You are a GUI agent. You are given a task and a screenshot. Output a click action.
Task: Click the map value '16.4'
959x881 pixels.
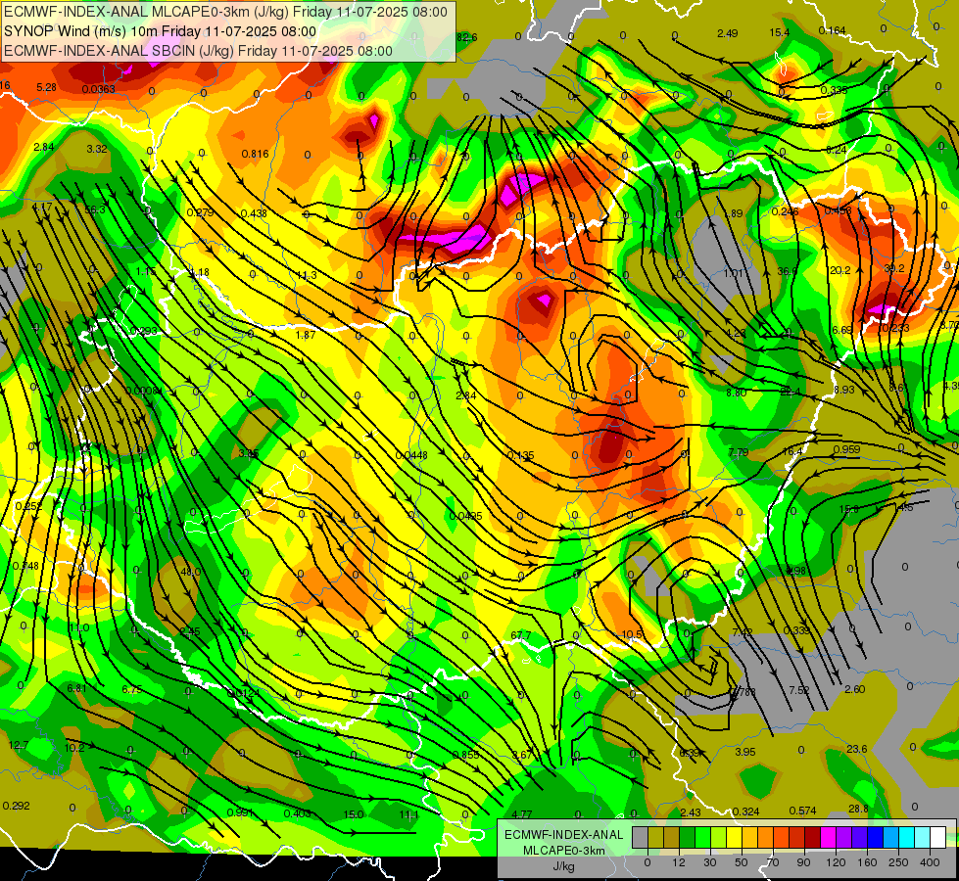pos(792,451)
